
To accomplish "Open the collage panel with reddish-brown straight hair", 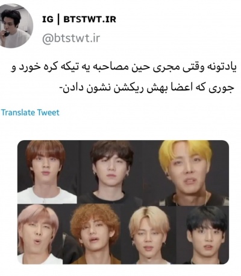I will tap(47, 172).
